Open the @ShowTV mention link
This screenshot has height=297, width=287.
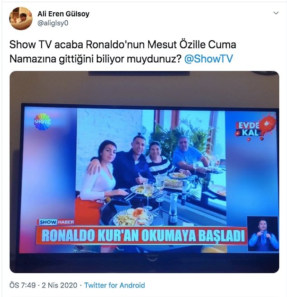click(208, 59)
